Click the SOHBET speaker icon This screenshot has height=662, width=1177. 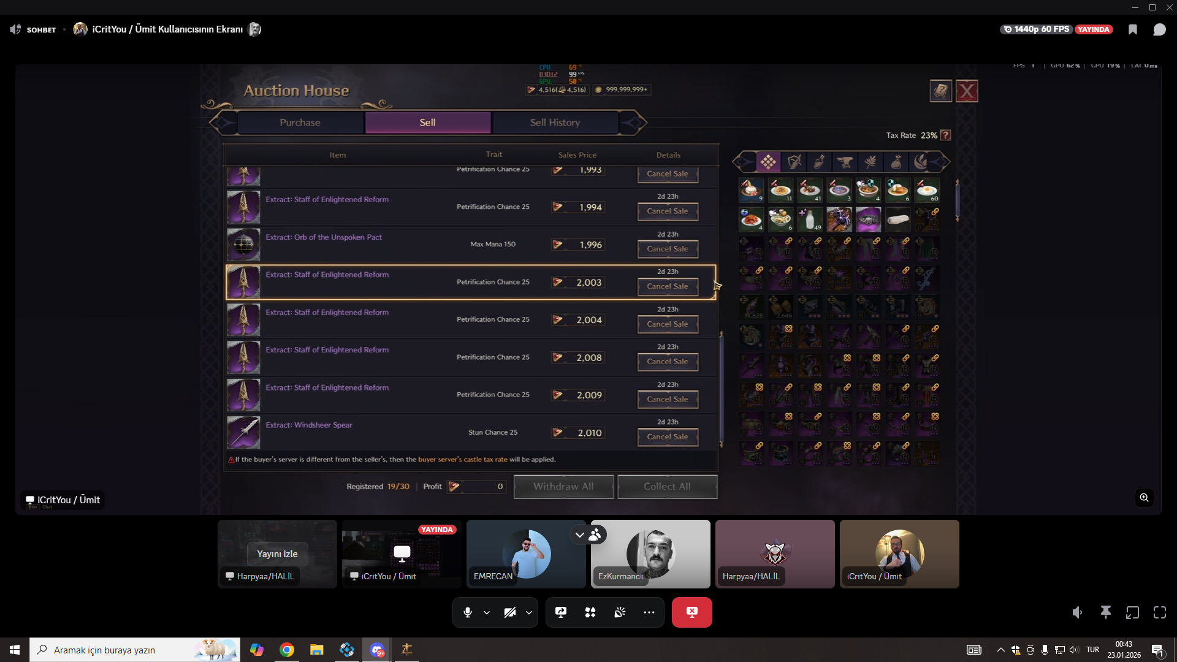(15, 29)
